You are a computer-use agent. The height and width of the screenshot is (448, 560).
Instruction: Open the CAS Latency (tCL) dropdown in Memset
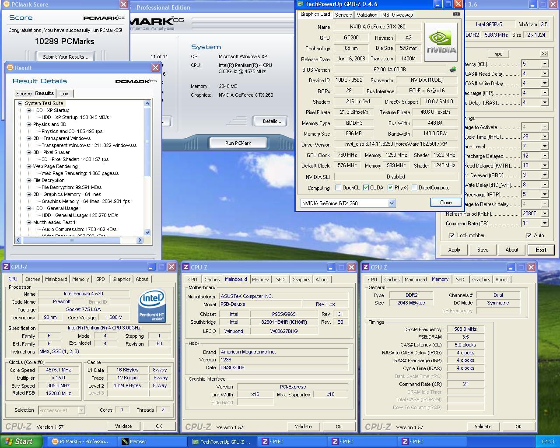tap(545, 64)
